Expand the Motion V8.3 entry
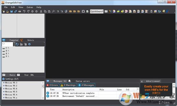This screenshot has height=106, width=177. [4, 83]
